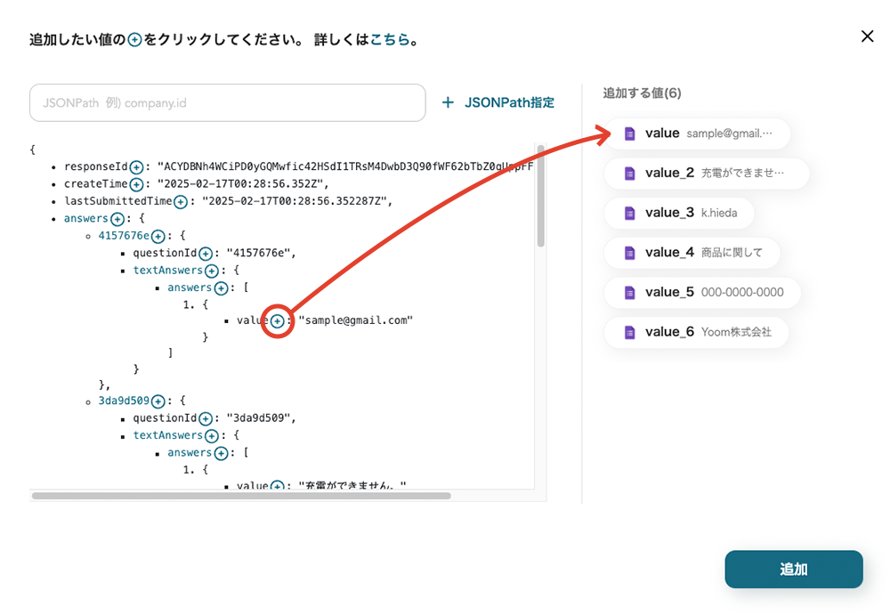Click the form icon on value_5 chip

[629, 293]
